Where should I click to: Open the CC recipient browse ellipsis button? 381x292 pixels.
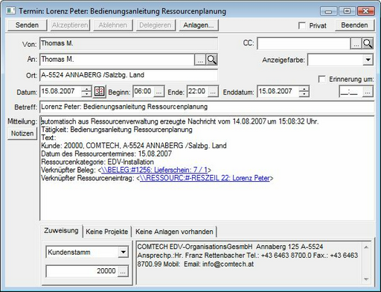(356, 44)
